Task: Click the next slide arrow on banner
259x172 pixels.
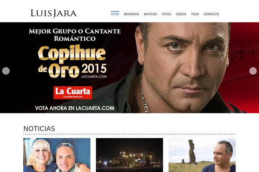Action: pos(253,71)
